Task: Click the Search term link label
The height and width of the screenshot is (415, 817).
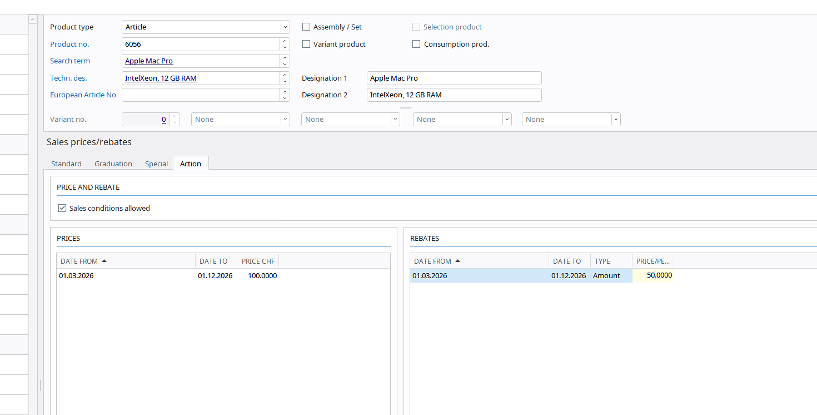Action: tap(70, 61)
